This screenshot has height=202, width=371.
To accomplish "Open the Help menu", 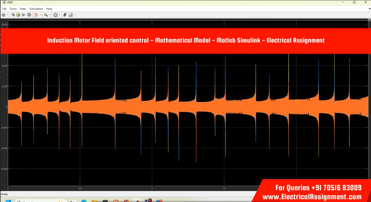I will 49,9.
